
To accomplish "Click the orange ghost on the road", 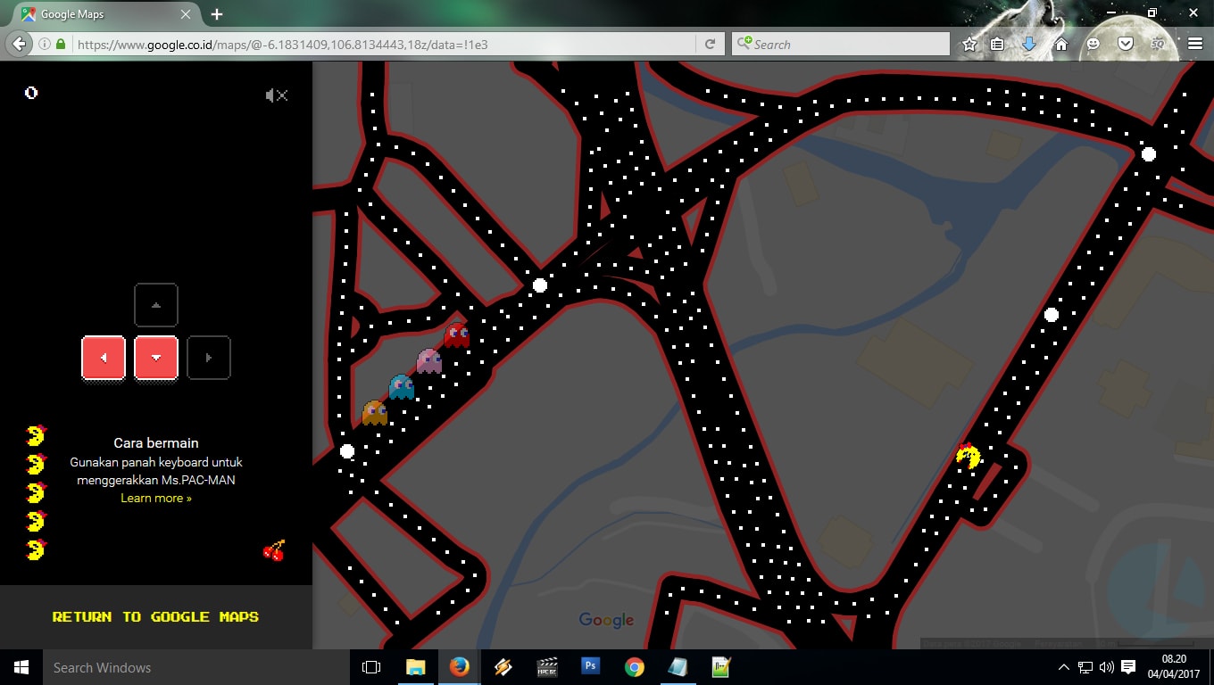I will click(374, 413).
